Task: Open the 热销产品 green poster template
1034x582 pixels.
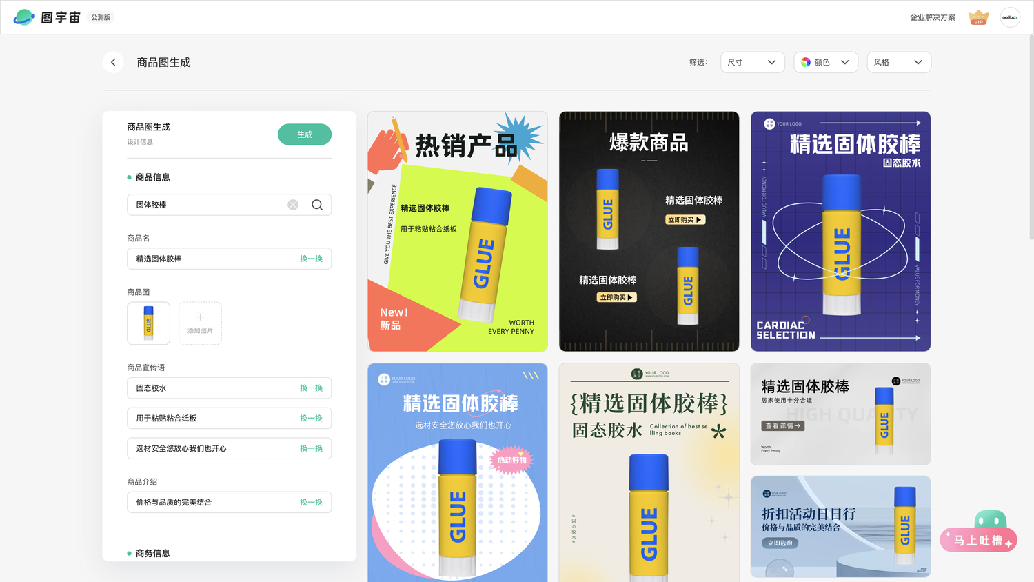Action: pyautogui.click(x=458, y=232)
